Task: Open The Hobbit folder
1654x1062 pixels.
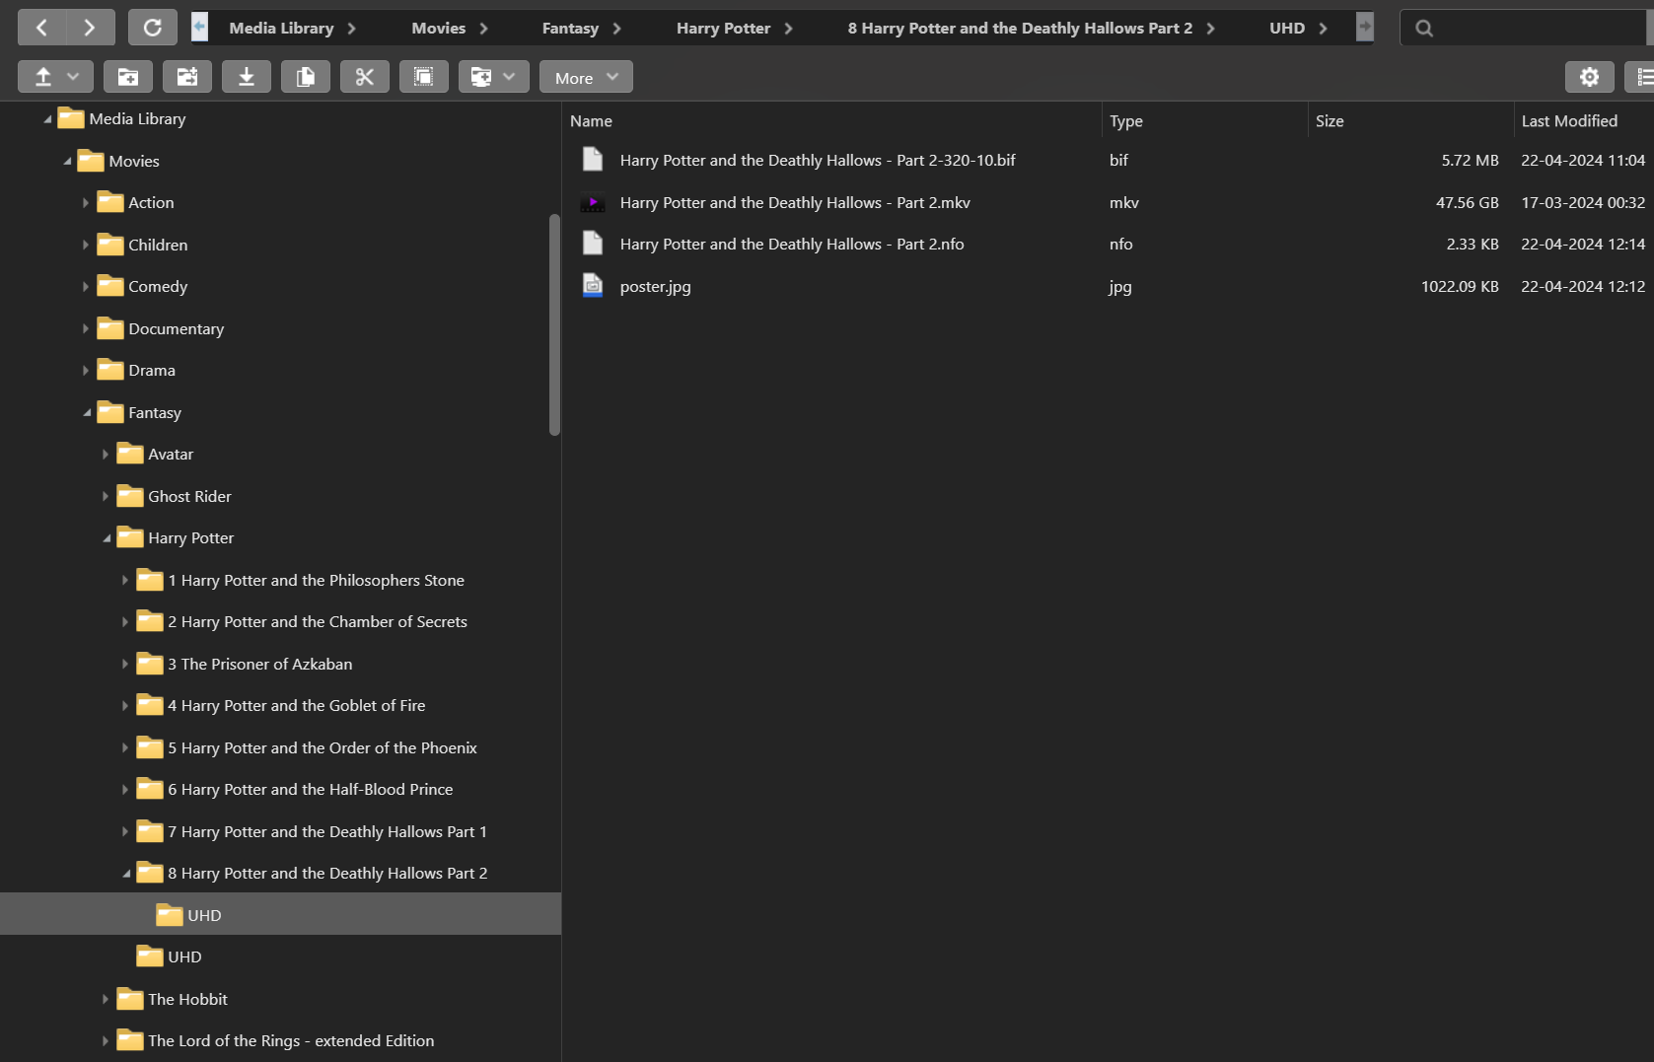Action: point(187,999)
